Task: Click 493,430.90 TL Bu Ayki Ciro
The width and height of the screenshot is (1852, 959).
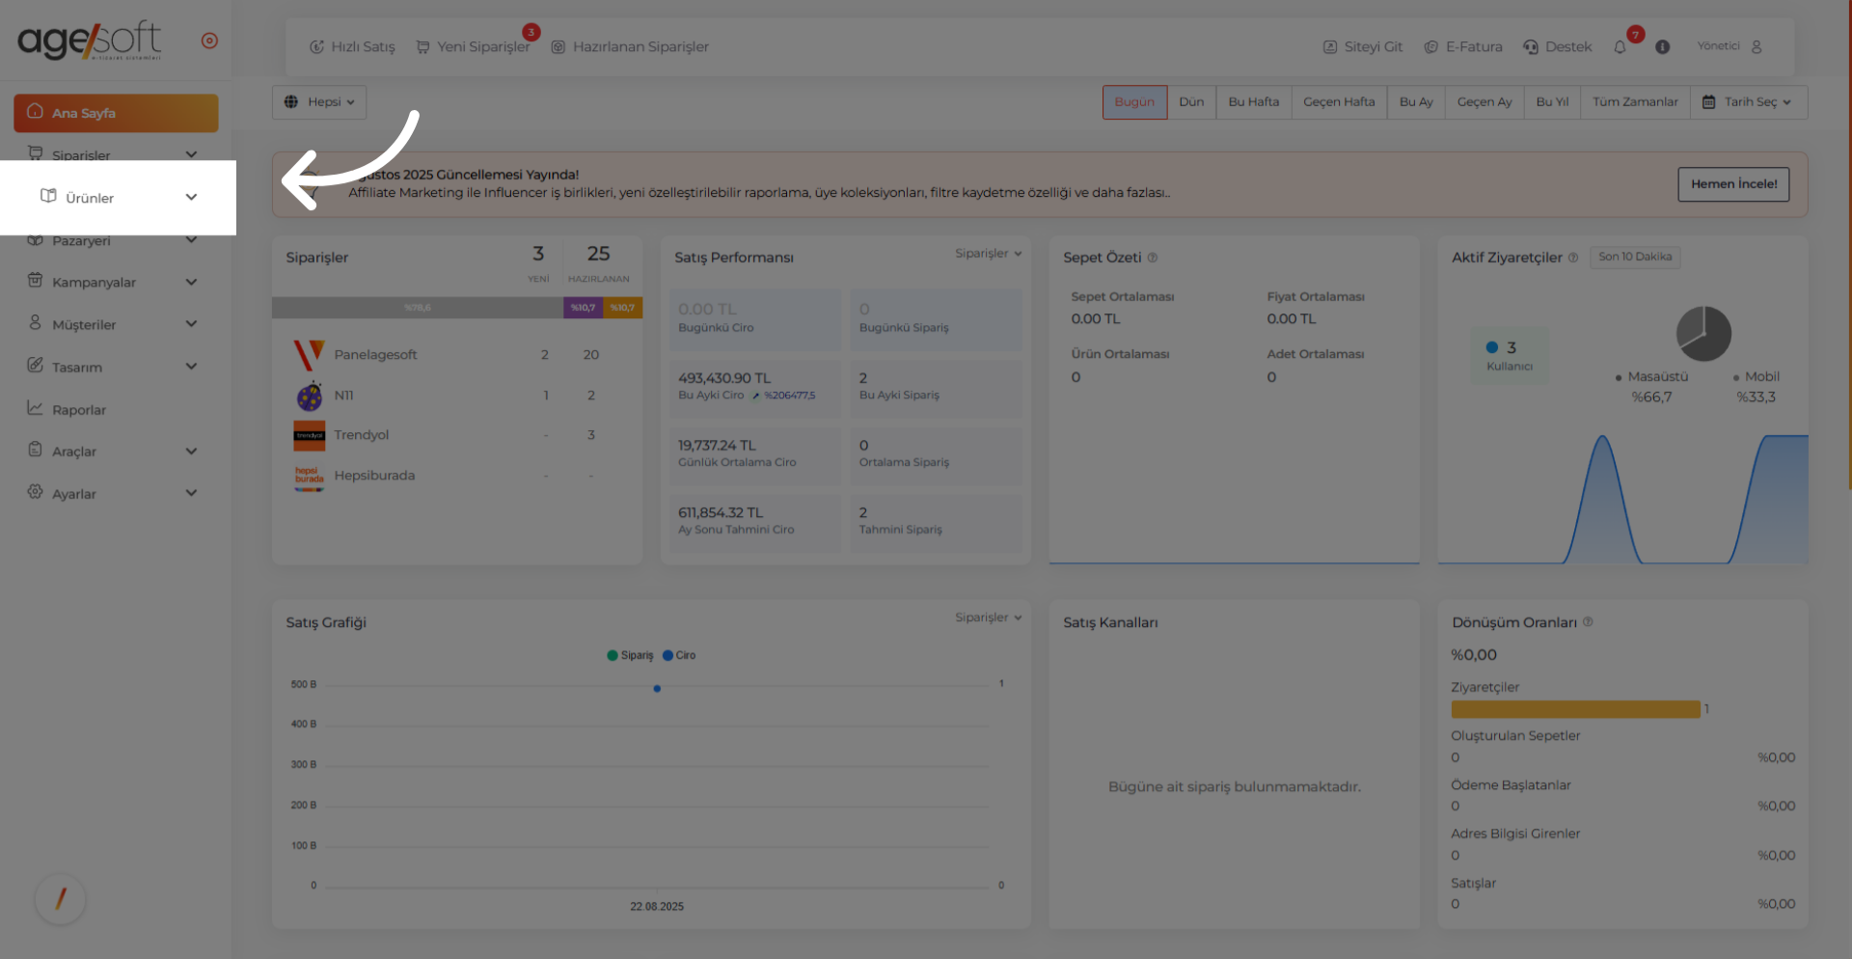Action: click(x=754, y=387)
